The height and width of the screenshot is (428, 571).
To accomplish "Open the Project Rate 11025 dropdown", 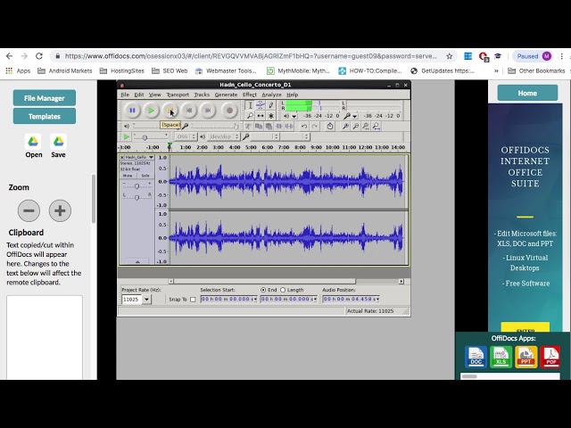I will tap(146, 300).
